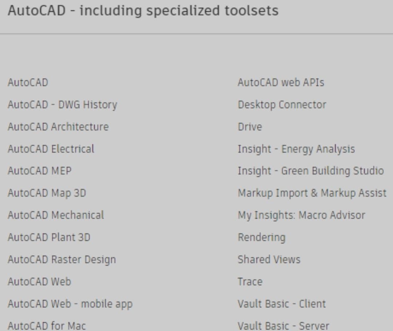Select AutoCAD - DWG History

pyautogui.click(x=62, y=105)
